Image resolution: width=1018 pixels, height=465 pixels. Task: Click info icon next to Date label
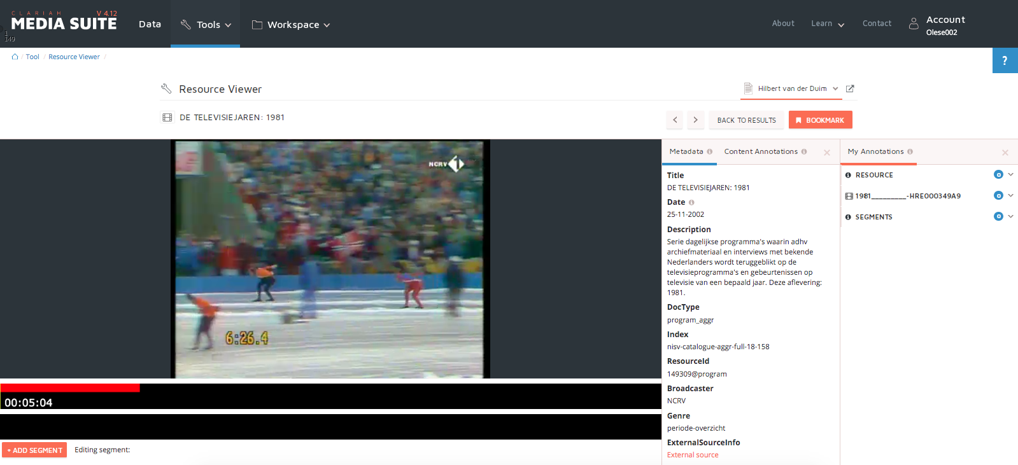691,202
